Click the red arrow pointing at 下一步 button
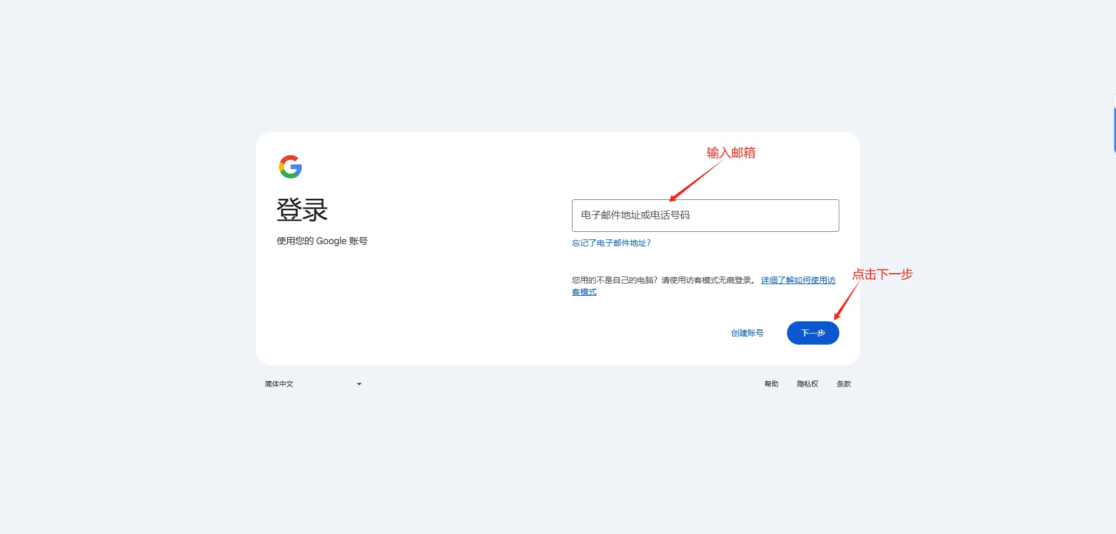 point(846,301)
